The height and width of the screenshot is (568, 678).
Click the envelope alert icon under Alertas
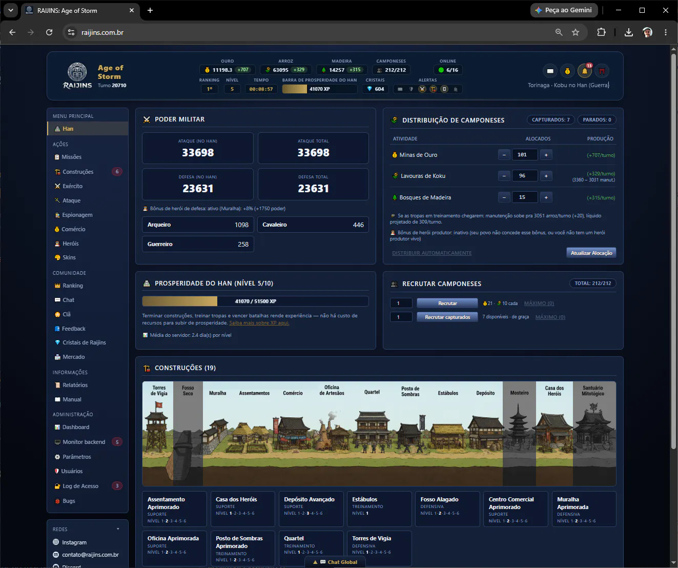[x=400, y=89]
